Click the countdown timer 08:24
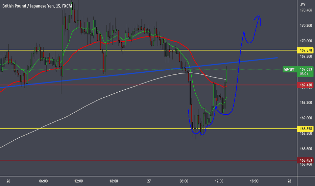Viewport: 315px width, 186px height. click(304, 74)
